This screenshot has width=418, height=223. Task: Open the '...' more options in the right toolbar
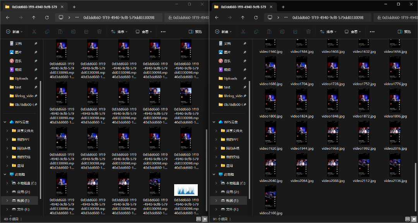click(372, 32)
